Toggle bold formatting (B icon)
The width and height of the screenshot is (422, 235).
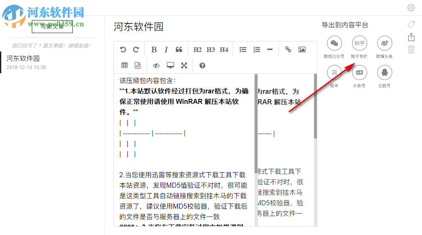[154, 49]
